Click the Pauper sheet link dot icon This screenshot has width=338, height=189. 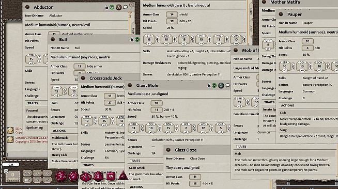point(281,14)
